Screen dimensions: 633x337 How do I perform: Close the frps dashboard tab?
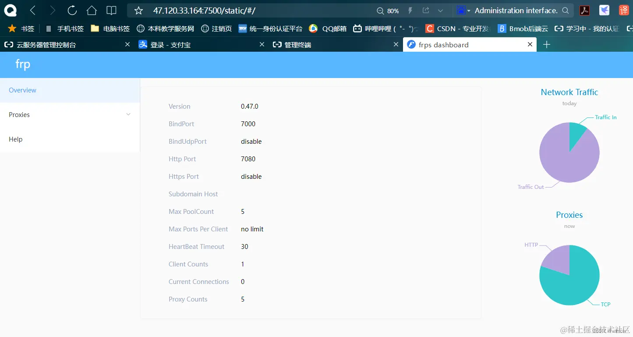530,44
